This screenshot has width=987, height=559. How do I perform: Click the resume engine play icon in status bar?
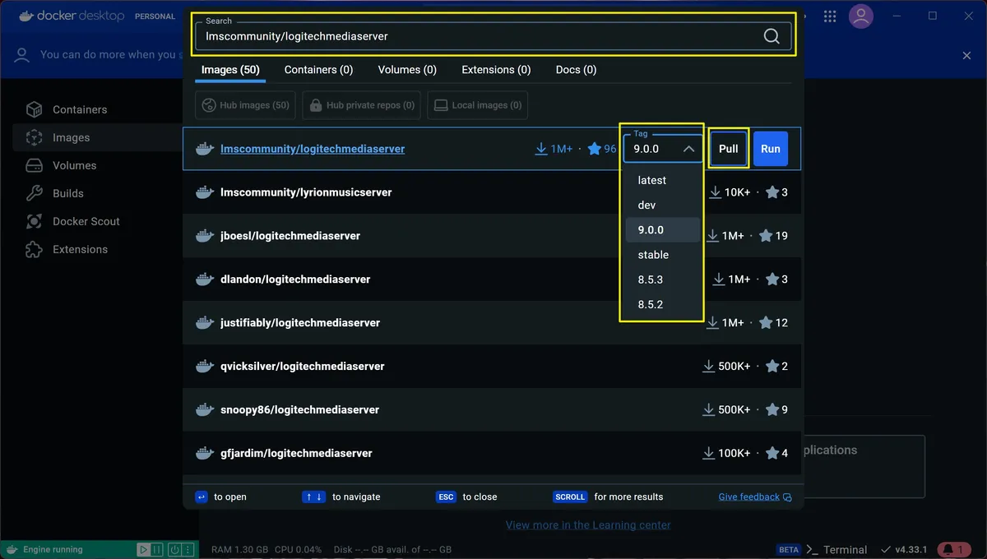tap(144, 549)
